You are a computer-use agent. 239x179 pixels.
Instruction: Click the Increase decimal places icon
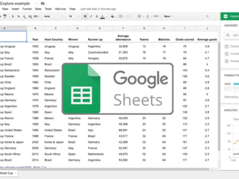click(30, 16)
